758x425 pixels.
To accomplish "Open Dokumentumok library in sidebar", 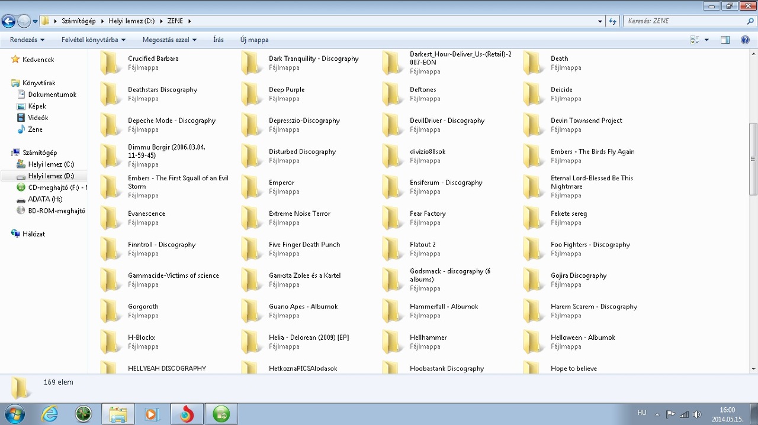I will coord(52,95).
